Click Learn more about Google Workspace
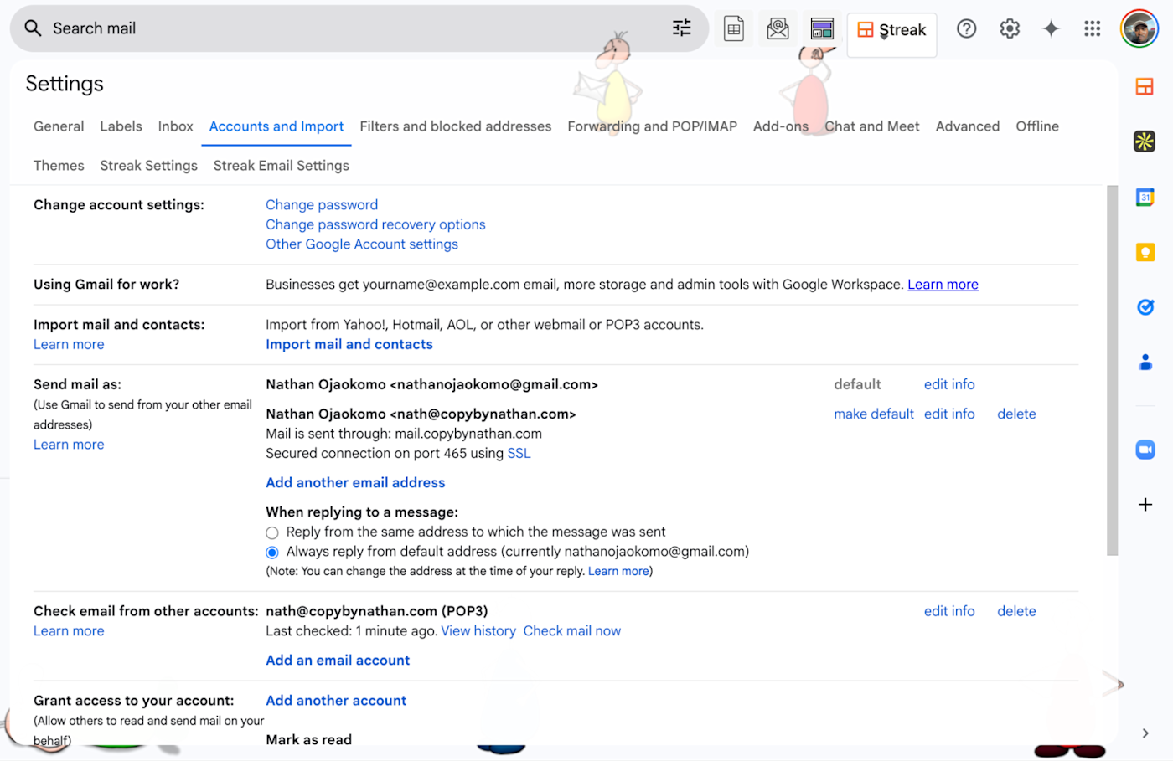1173x761 pixels. 943,285
